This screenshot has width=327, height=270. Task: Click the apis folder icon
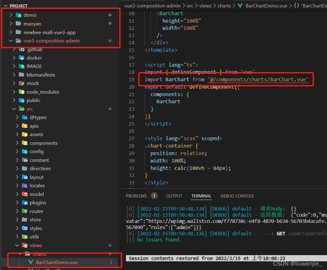point(25,126)
